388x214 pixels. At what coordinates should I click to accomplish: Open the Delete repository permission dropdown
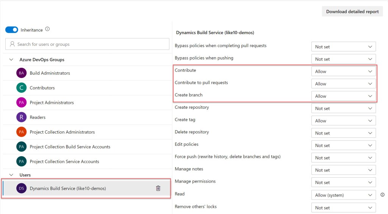pos(343,133)
